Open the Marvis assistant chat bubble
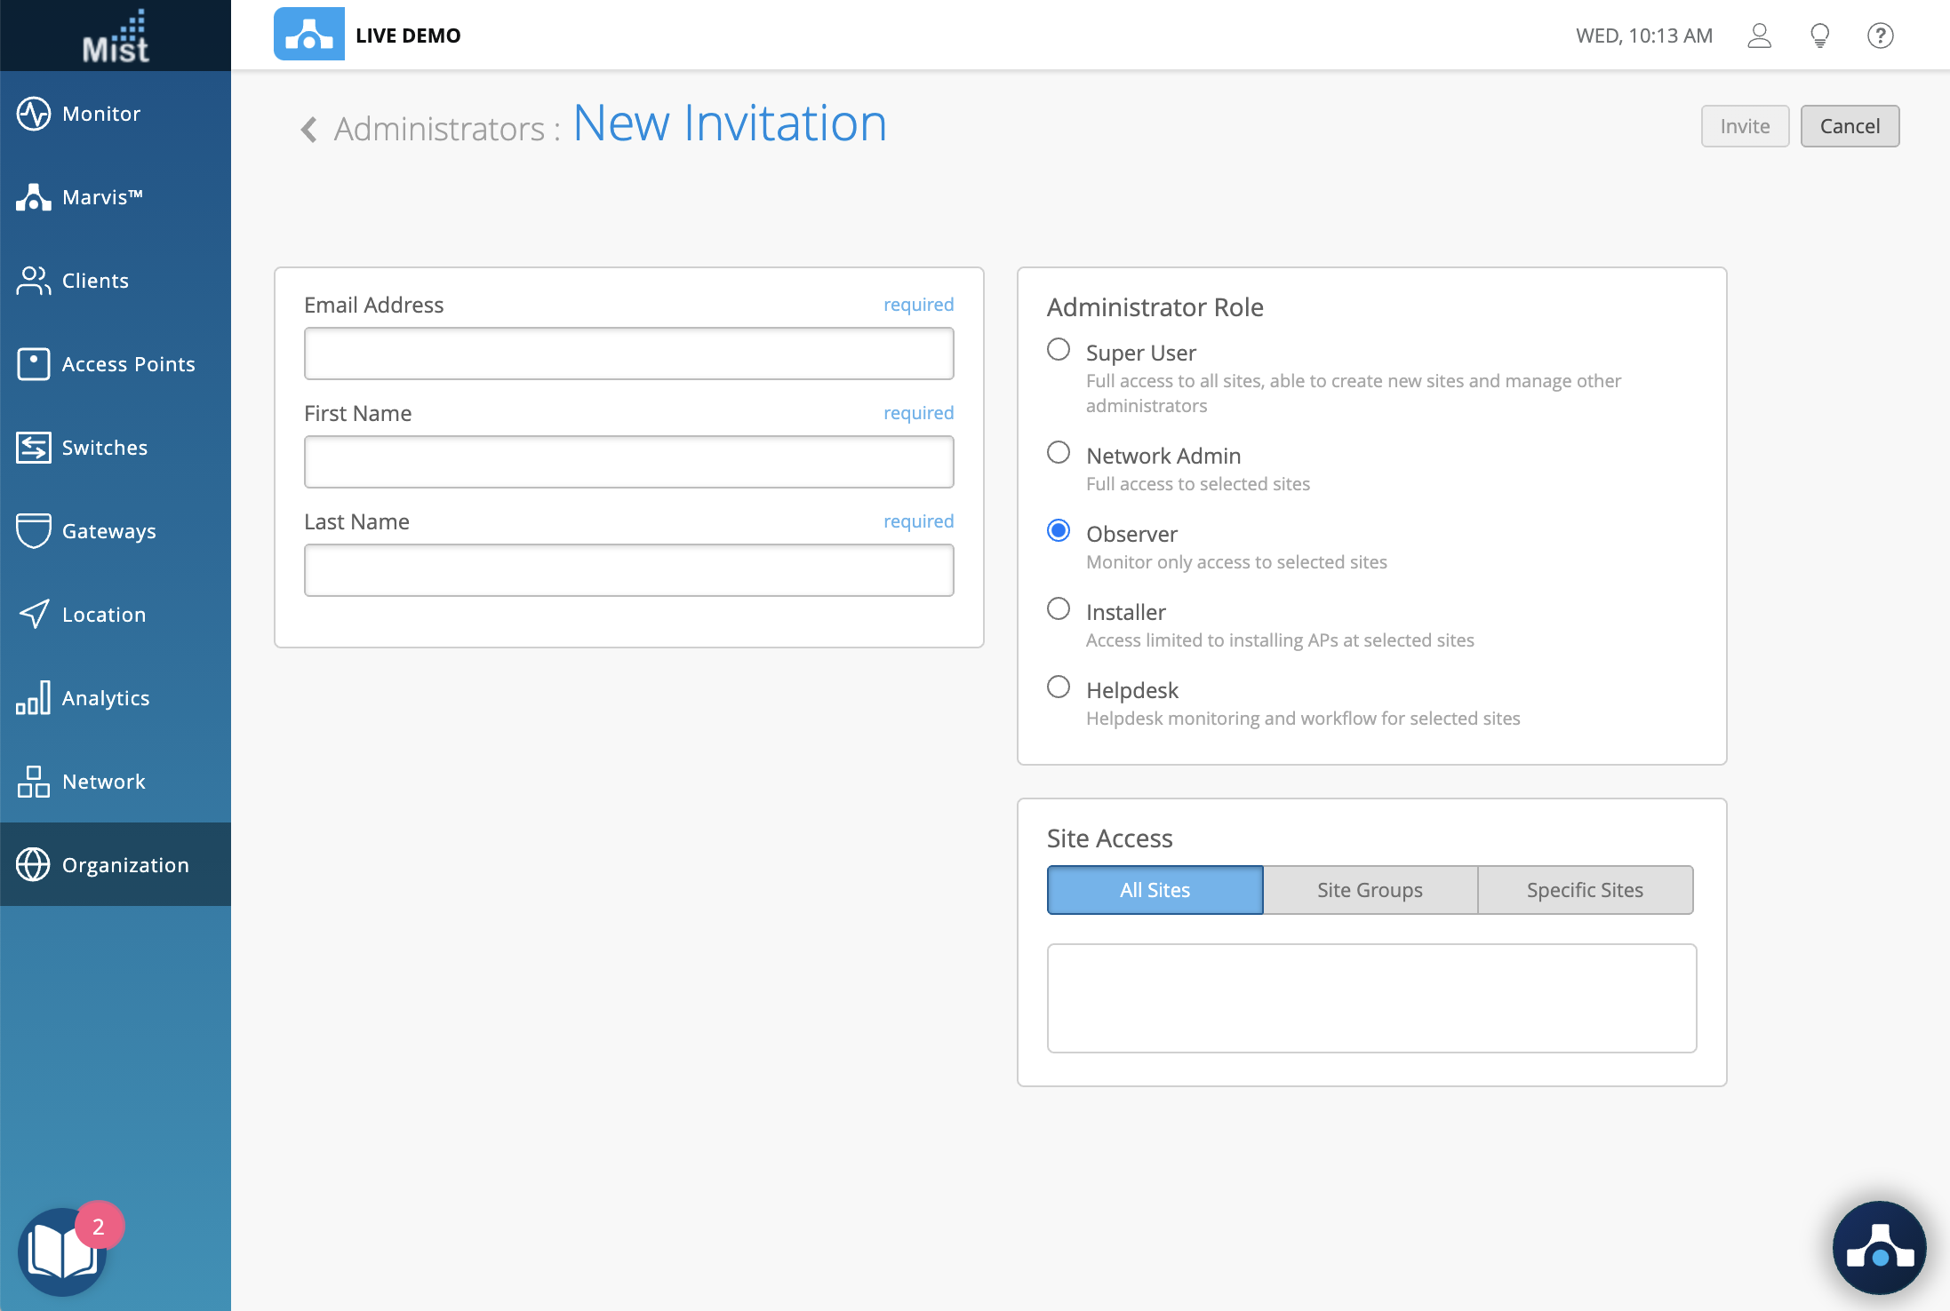Screen dimensions: 1950x1311 (1879, 1248)
